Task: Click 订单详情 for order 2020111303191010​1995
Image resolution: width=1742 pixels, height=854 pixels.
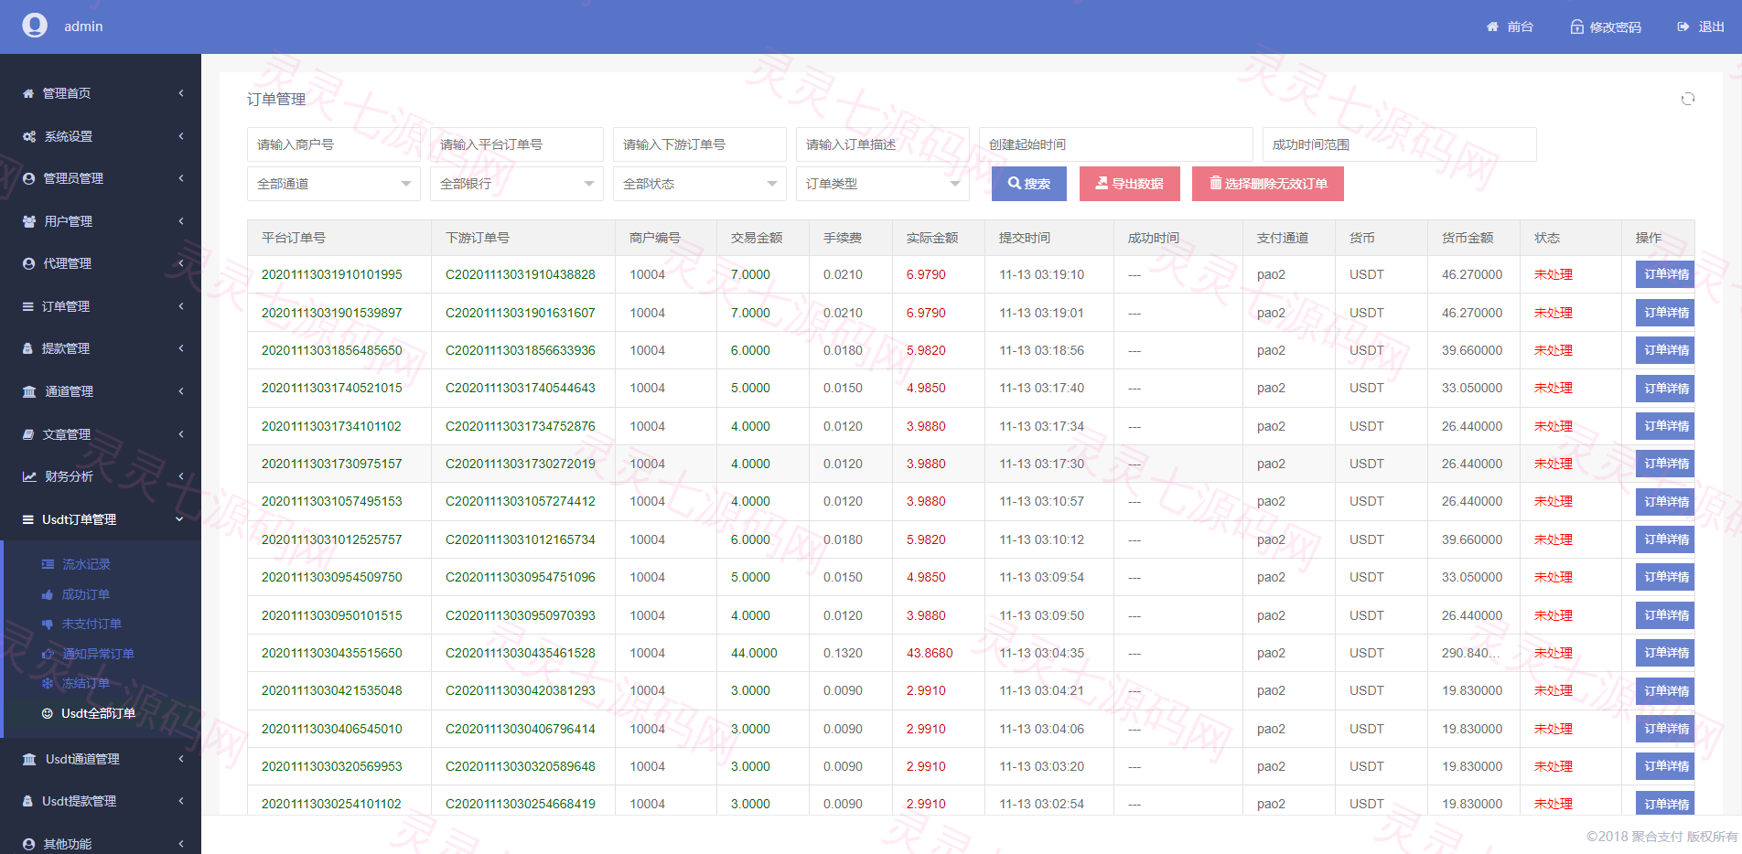Action: [1666, 274]
